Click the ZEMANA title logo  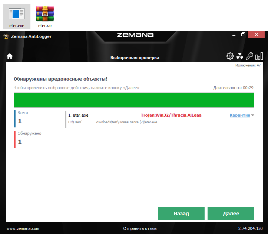tap(135, 35)
